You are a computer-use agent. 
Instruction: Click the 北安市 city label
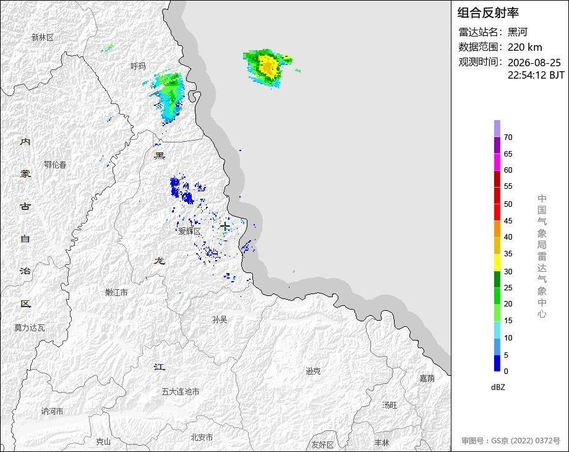(x=202, y=438)
